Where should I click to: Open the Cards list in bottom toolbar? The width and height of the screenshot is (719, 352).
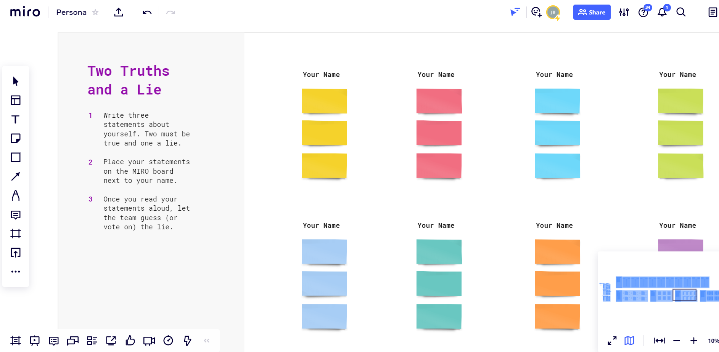click(x=92, y=341)
